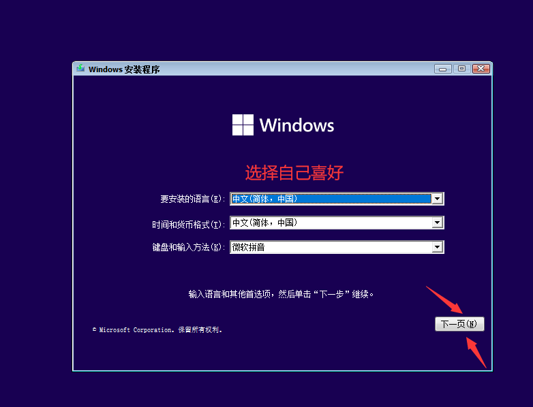Minimize the Windows 安装程序 window
533x407 pixels.
(443, 69)
